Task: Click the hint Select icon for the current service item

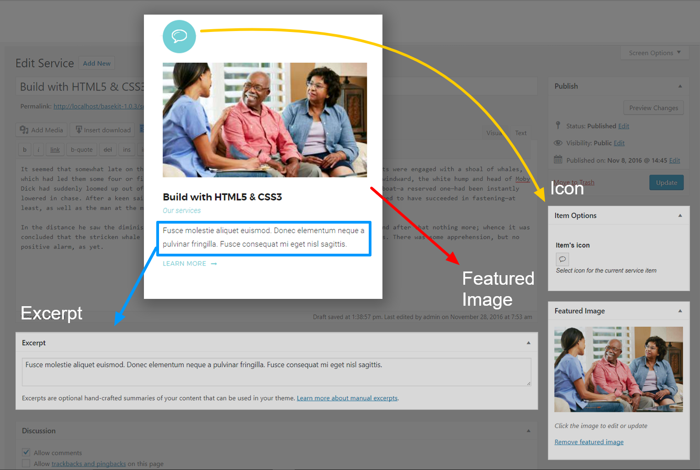Action: coord(606,271)
